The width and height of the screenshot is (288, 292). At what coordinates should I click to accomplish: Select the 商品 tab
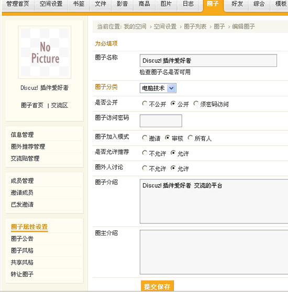click(145, 4)
